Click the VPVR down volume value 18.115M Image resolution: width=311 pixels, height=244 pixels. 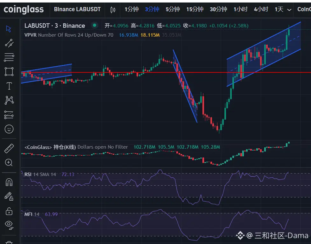coord(150,35)
